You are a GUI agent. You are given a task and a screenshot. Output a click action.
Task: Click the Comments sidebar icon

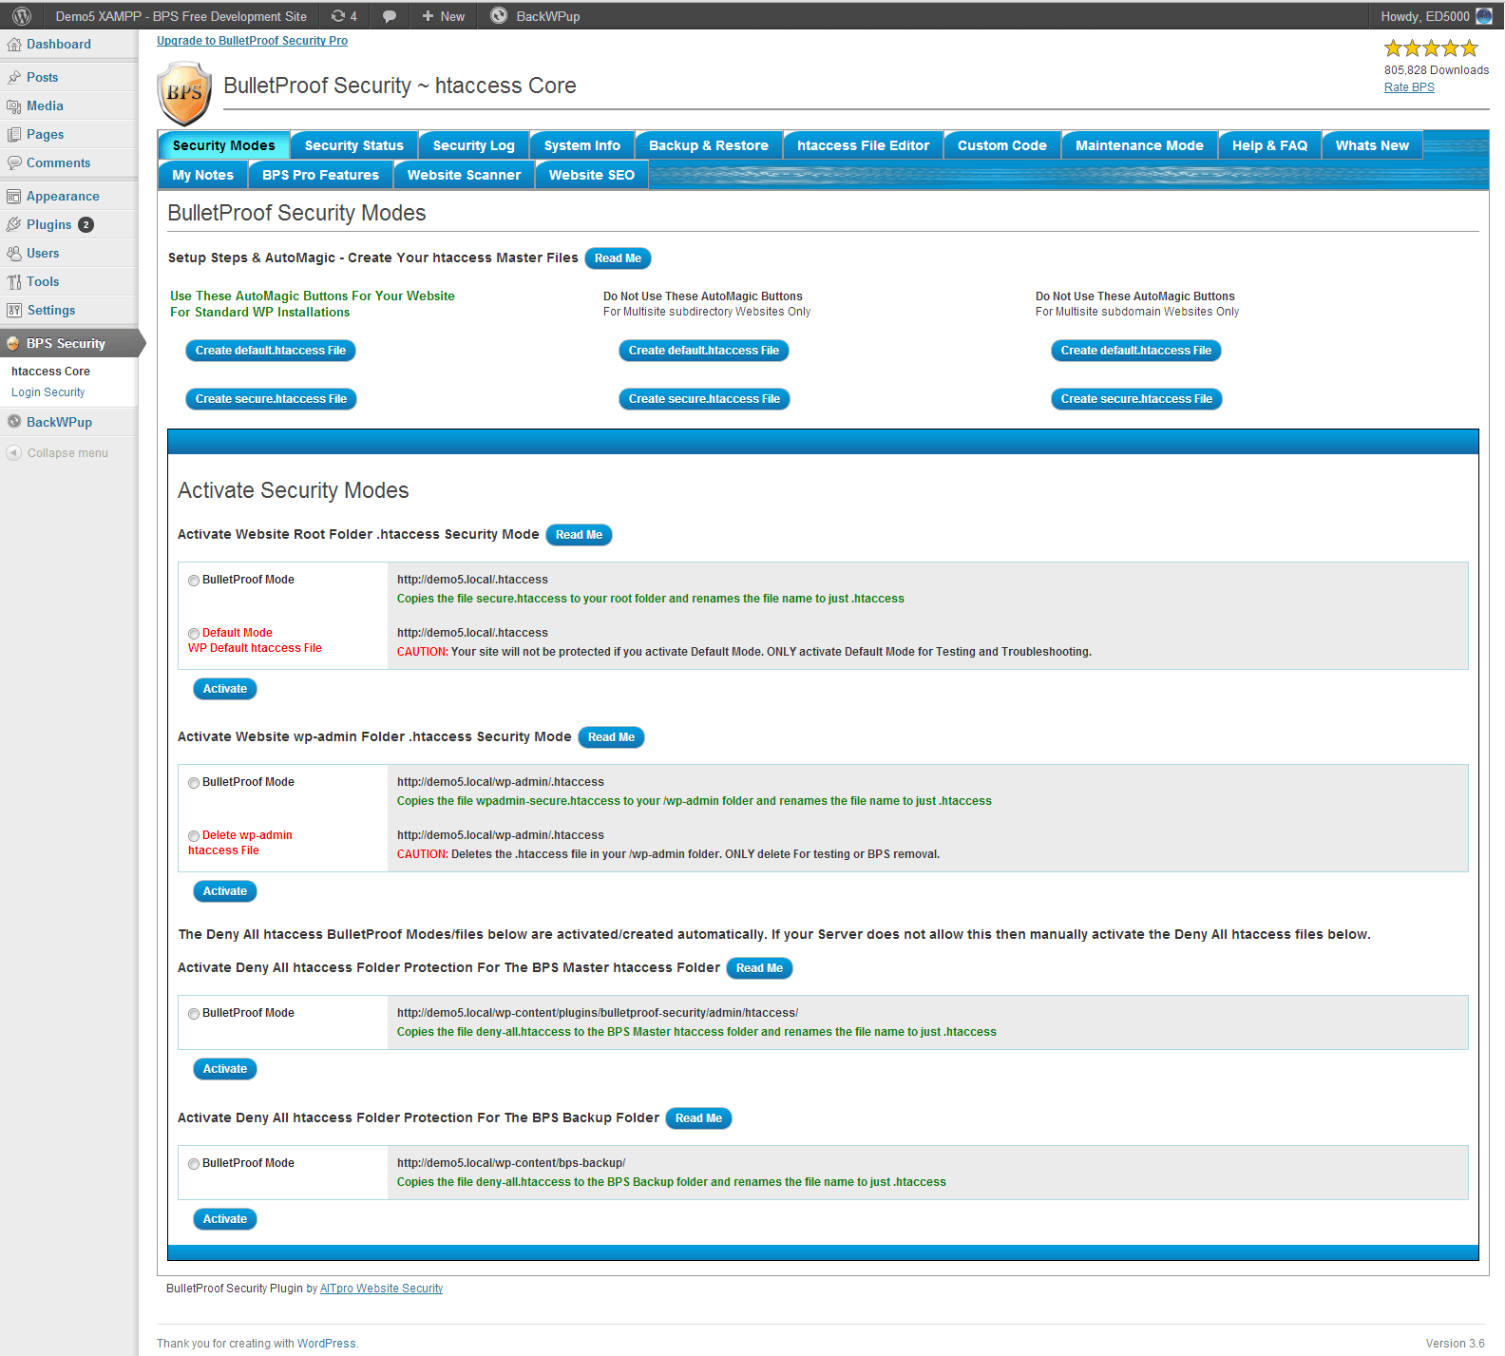[x=14, y=163]
